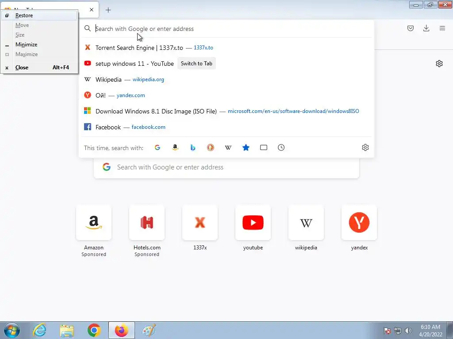Viewport: 453px width, 339px height.
Task: Search bookmarks using star icon
Action: pyautogui.click(x=246, y=147)
